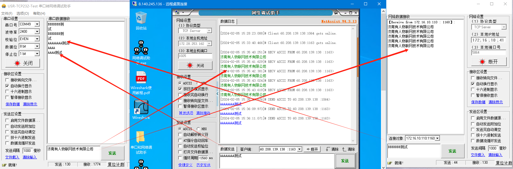Open NetAssist title bar menu arrow

click(x=183, y=13)
